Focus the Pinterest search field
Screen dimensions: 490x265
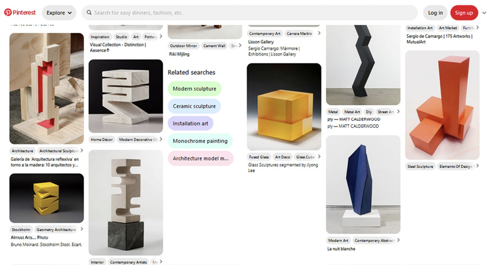coord(249,13)
